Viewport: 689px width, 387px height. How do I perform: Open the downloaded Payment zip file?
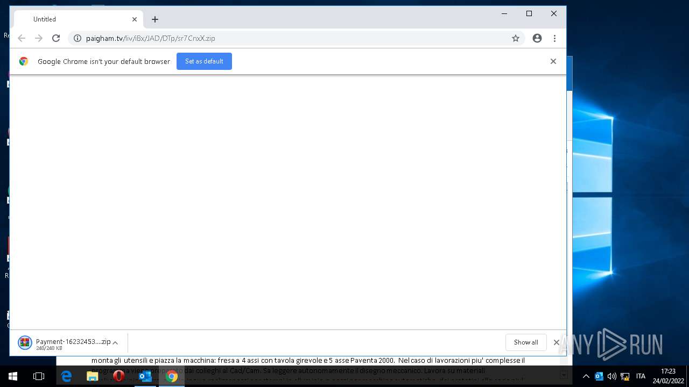(64, 342)
